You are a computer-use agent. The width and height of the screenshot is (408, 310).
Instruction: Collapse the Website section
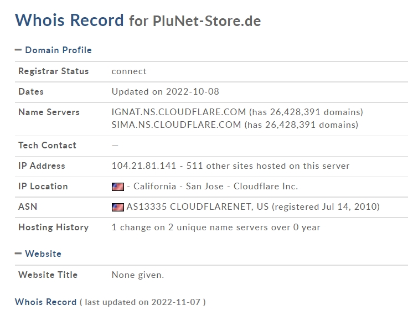click(x=18, y=253)
